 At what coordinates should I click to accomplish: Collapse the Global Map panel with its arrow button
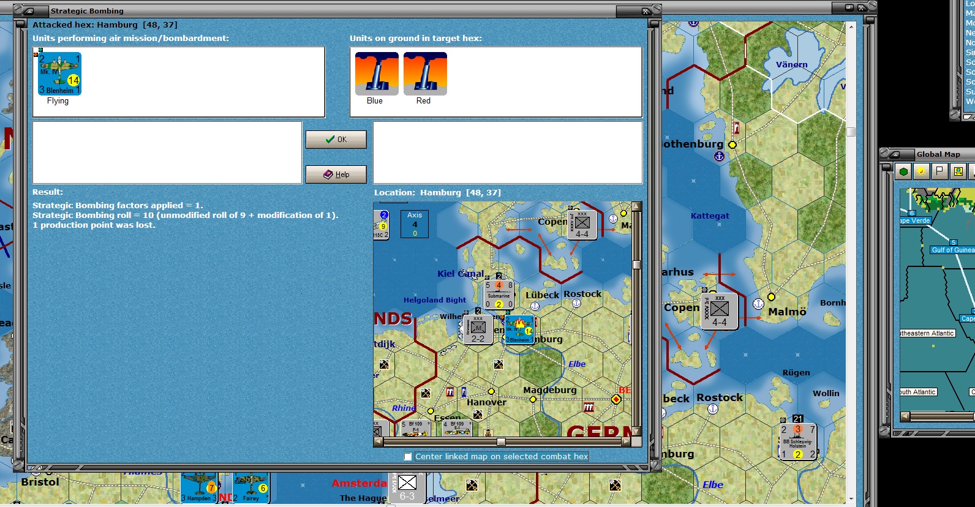(x=894, y=154)
